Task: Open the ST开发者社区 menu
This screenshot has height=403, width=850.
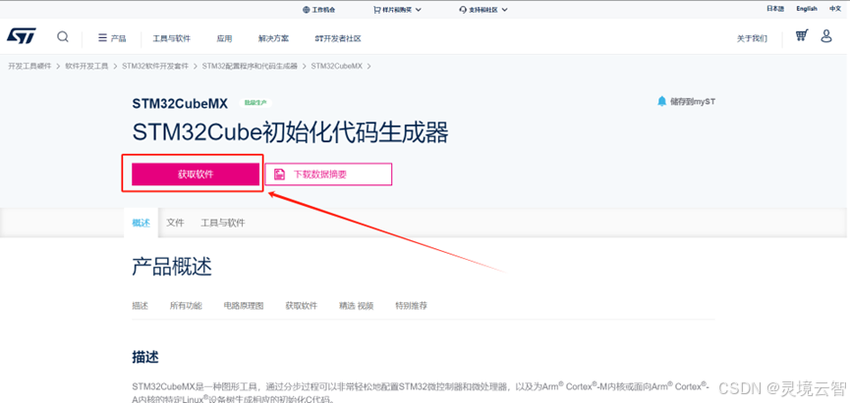Action: pos(338,38)
